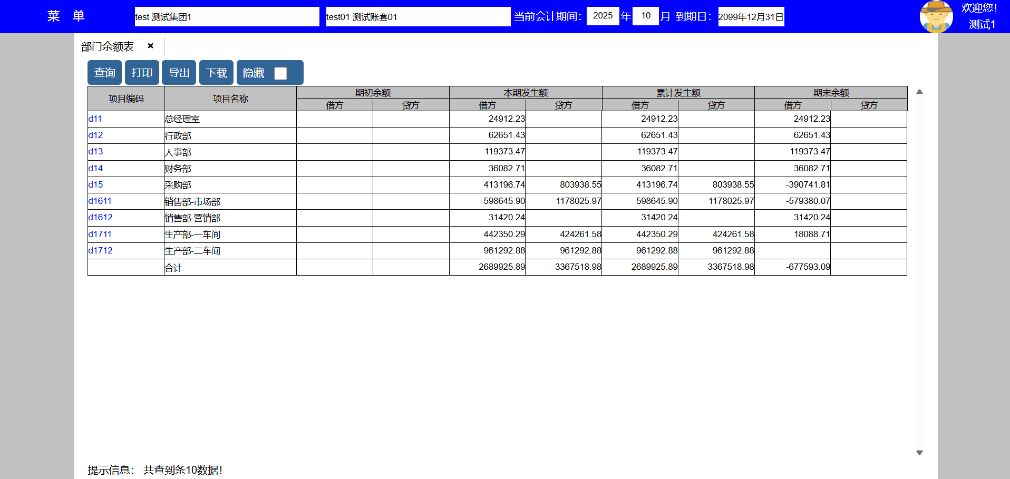Image resolution: width=1010 pixels, height=479 pixels.
Task: Click the scroll down arrow
Action: 919,453
